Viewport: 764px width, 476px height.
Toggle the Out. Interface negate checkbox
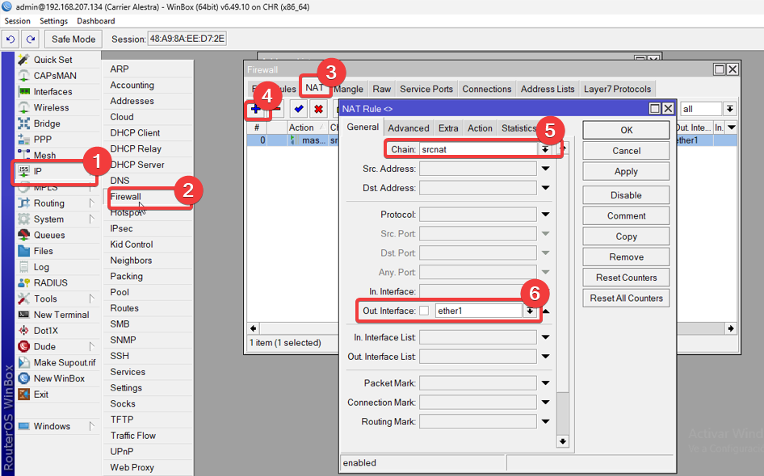pos(424,311)
